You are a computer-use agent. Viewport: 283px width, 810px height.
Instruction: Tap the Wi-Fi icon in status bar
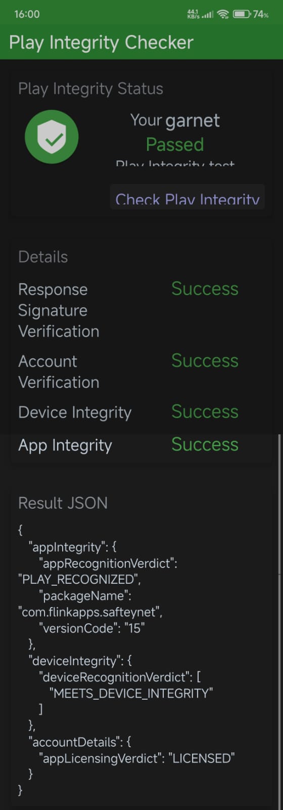pyautogui.click(x=223, y=14)
